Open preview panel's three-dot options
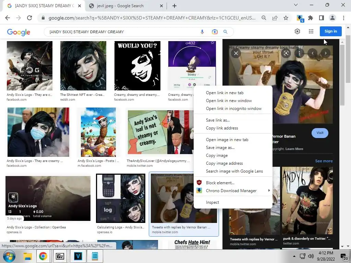This screenshot has height=263, width=351. 299,53
